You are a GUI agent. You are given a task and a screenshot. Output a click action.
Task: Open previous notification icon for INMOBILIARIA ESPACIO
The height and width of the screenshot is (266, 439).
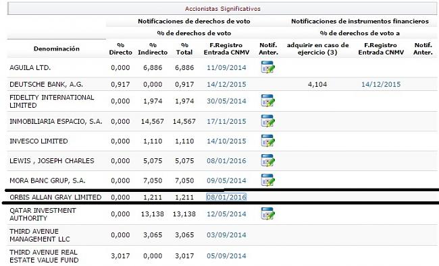(x=267, y=121)
